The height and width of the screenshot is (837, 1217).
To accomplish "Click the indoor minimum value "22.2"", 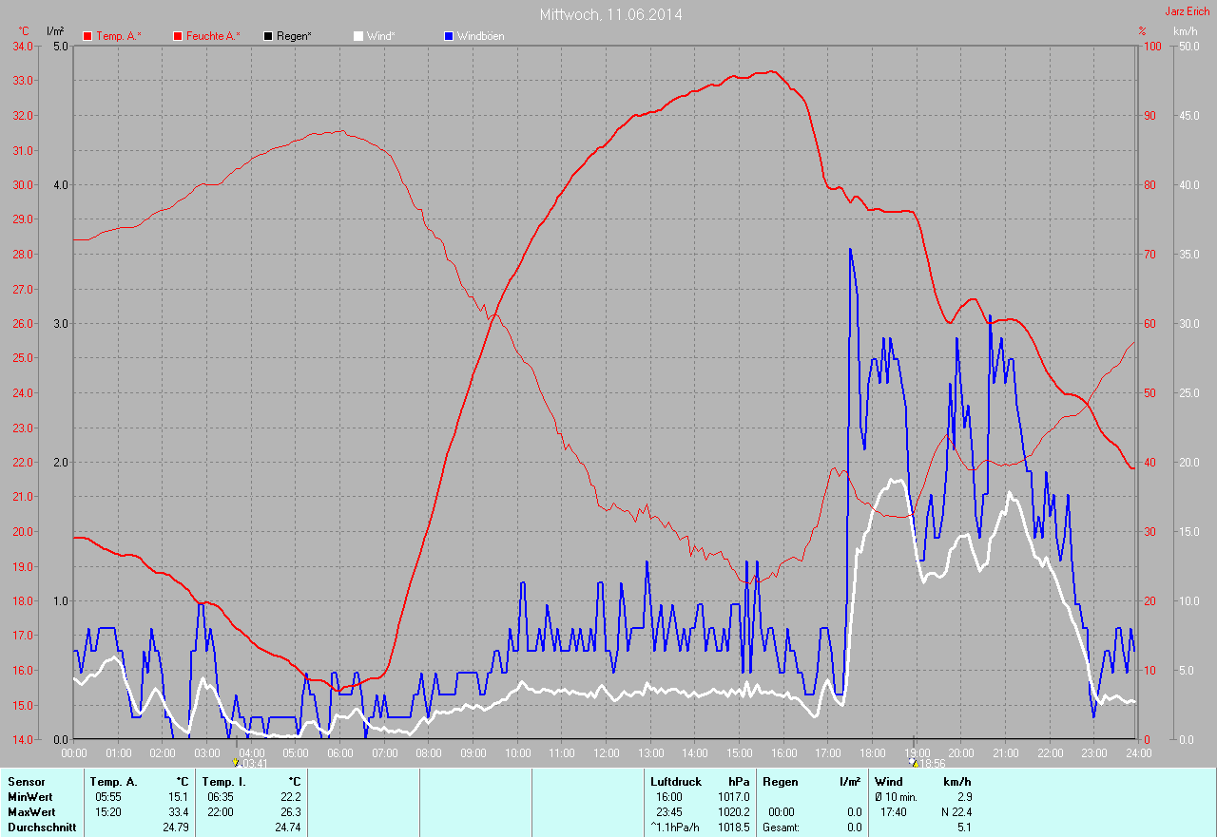I will point(291,797).
